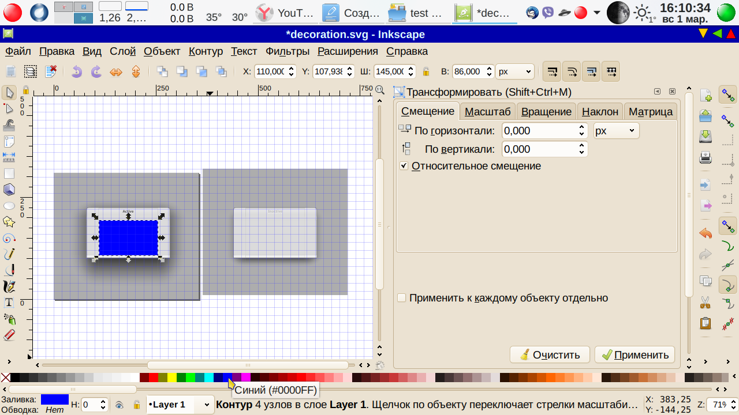Viewport: 739px width, 415px height.
Task: Click the Y coordinate stepper arrows
Action: point(349,71)
